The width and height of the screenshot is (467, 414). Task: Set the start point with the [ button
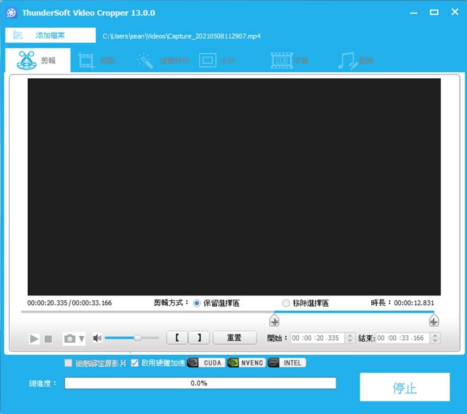click(177, 338)
